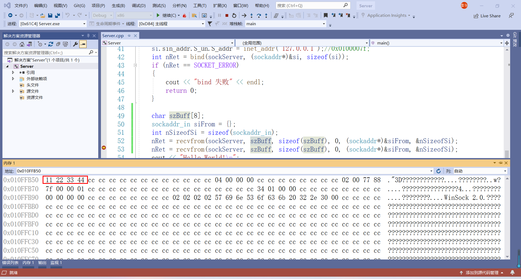Stop debugging with the red square
521x279 pixels.
click(227, 15)
